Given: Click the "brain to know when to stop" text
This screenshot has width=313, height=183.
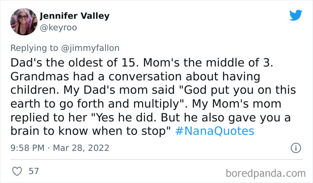Looking at the screenshot, I should click(x=80, y=131).
